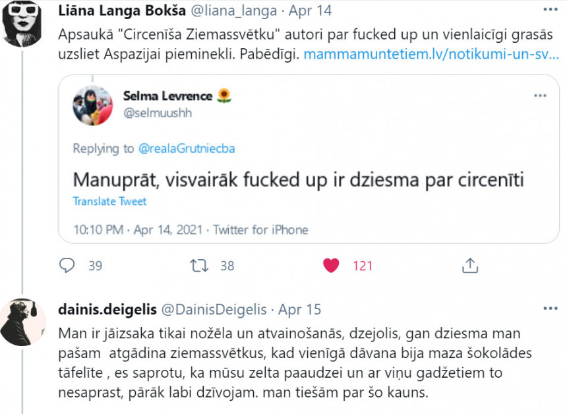Click the reply speech bubble icon

pyautogui.click(x=68, y=266)
